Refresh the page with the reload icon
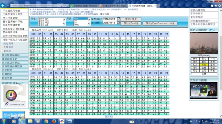The height and width of the screenshot is (124, 222). pyautogui.click(x=68, y=6)
